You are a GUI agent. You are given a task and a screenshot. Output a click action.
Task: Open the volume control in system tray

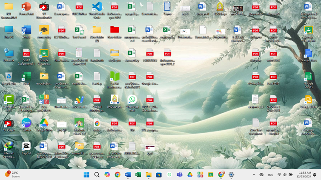pyautogui.click(x=285, y=174)
